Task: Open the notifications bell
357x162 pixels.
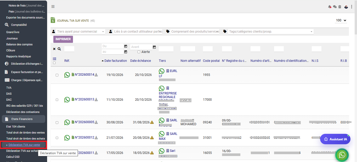Action: click(x=330, y=7)
